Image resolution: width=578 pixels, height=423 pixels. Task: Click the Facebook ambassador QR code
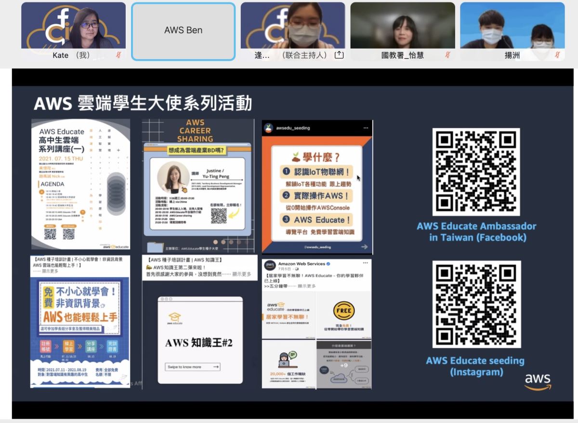pyautogui.click(x=476, y=172)
